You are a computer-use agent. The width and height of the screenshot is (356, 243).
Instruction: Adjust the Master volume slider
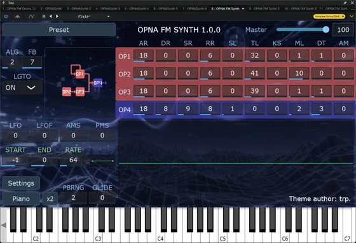[x=303, y=29]
